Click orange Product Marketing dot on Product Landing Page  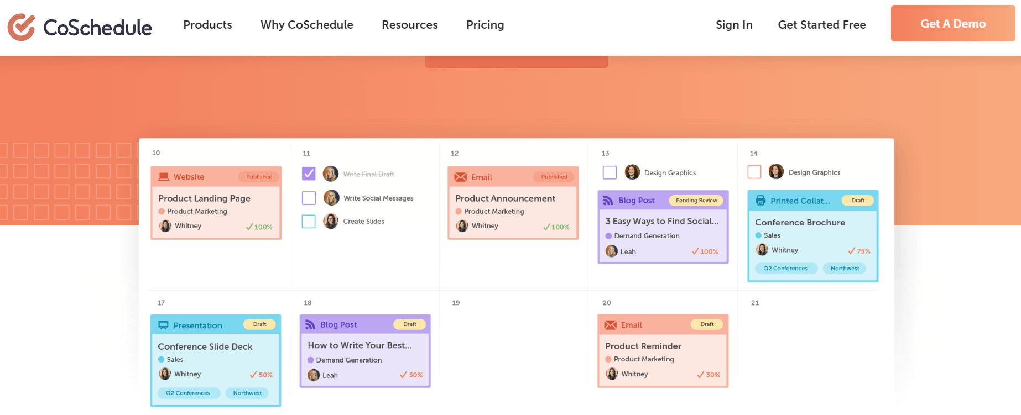162,212
